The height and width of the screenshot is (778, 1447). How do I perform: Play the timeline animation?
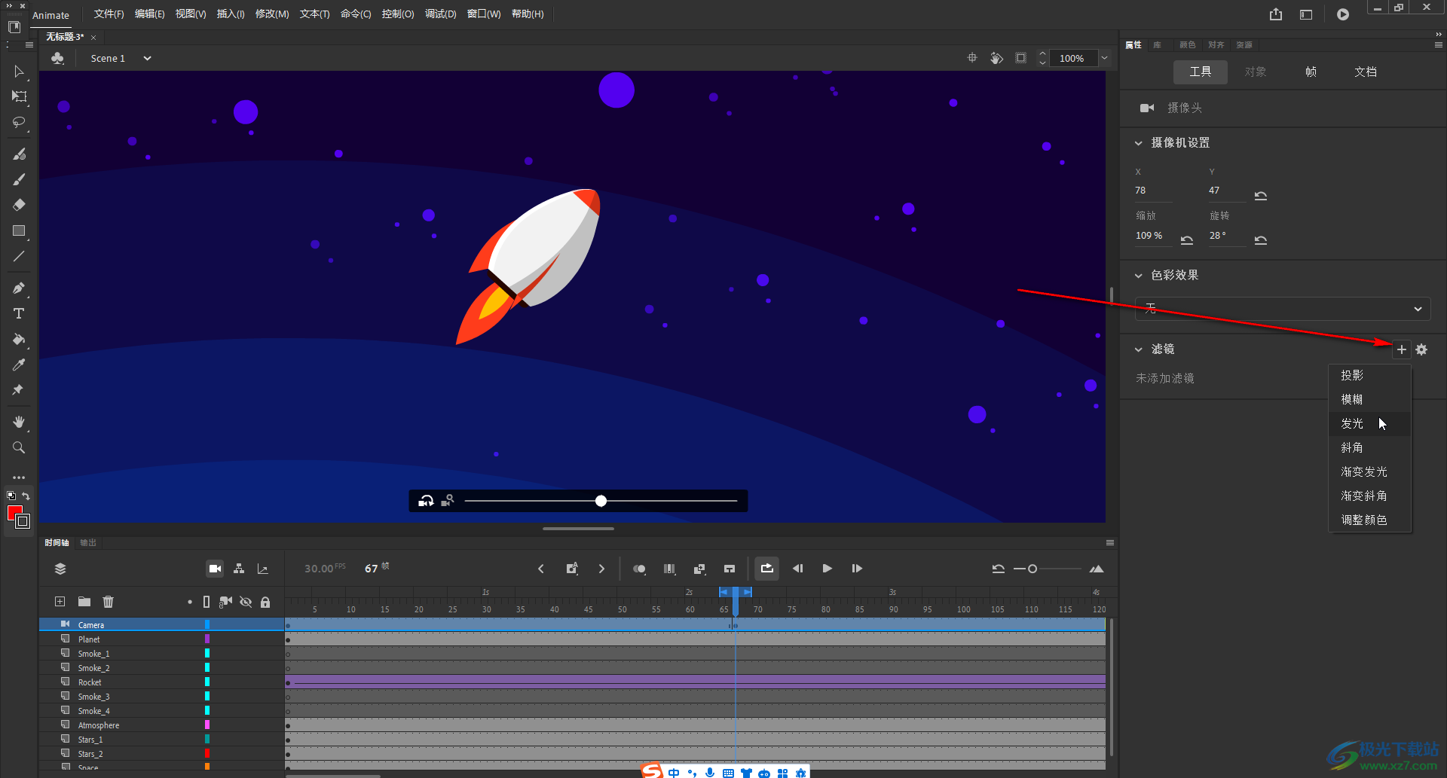click(x=828, y=569)
